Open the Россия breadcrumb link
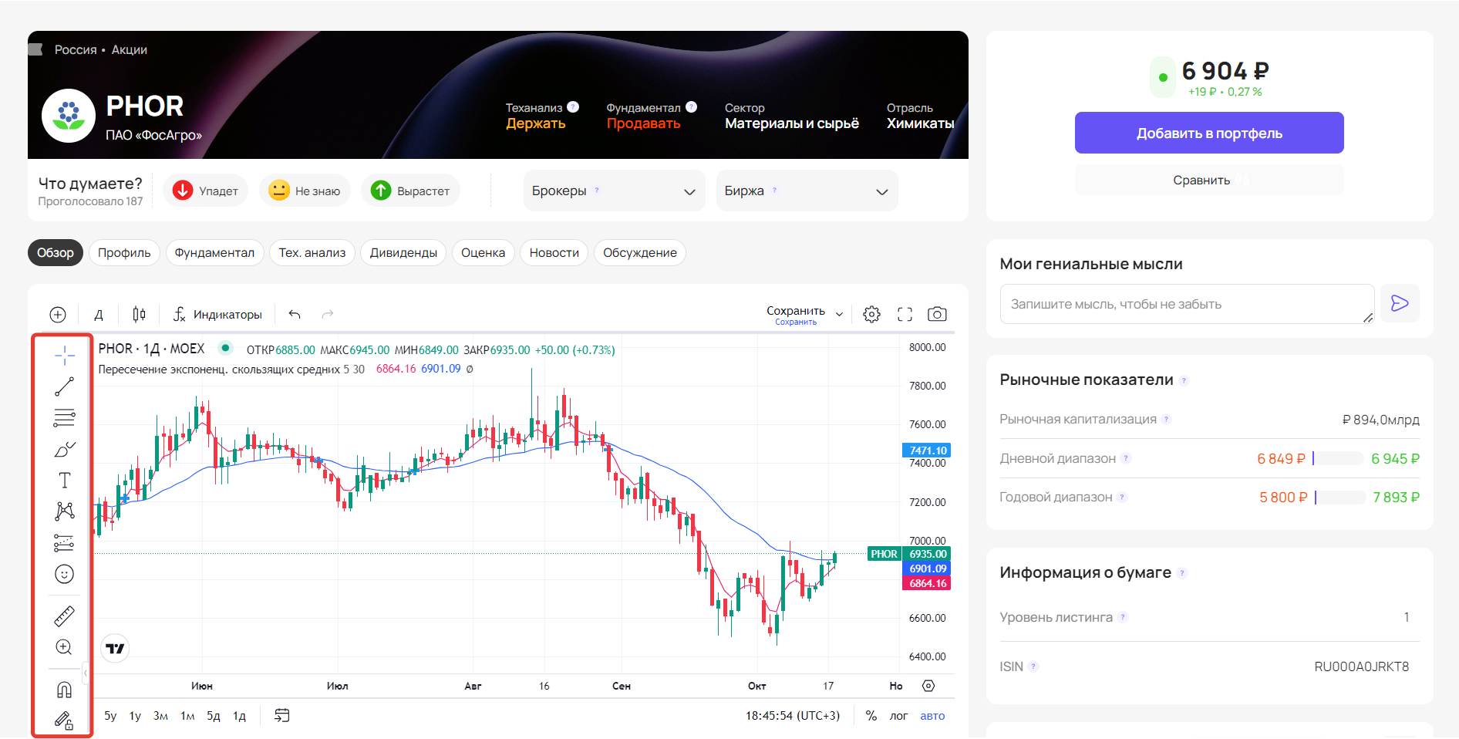This screenshot has width=1459, height=739. (x=76, y=49)
